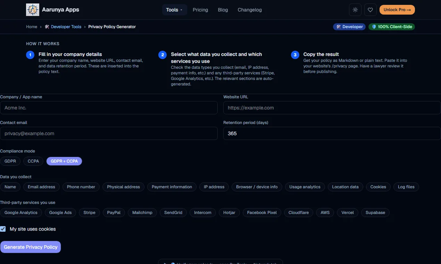The height and width of the screenshot is (264, 441).
Task: Toggle the PayPal service chip
Action: click(114, 213)
